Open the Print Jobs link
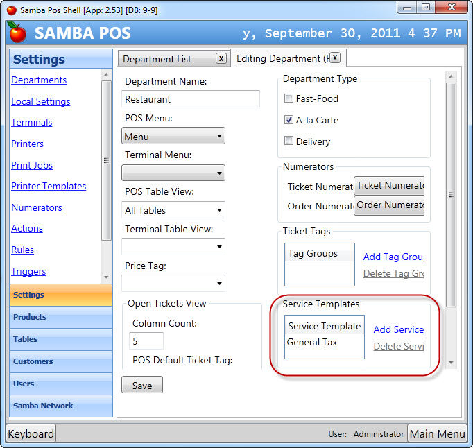 coord(32,165)
